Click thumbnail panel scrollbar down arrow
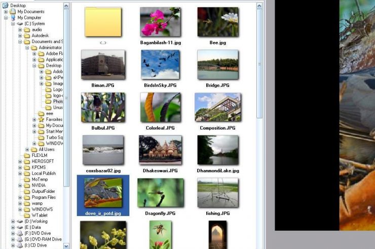Screen dimensions: 375x249 tap(260, 245)
